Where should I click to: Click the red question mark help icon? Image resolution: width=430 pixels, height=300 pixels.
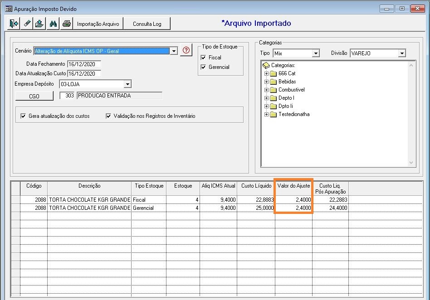(186, 50)
